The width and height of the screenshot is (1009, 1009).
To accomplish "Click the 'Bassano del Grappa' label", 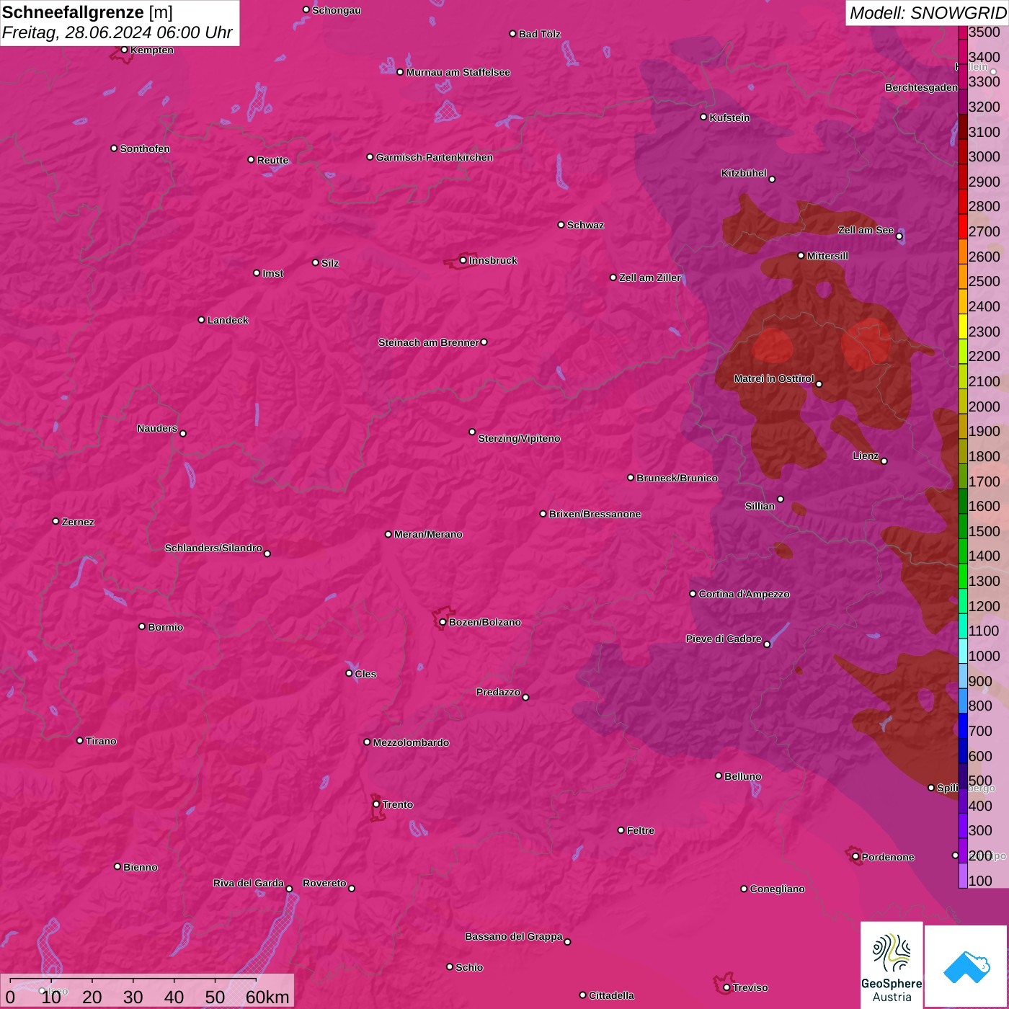I will (514, 936).
